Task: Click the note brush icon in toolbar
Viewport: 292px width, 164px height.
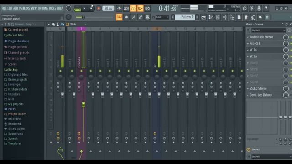Action: (133, 17)
